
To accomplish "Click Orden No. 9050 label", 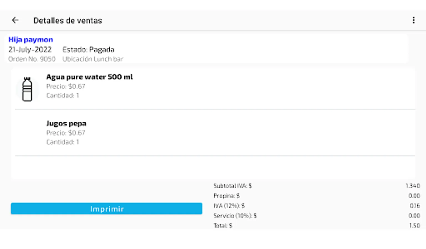I will pyautogui.click(x=32, y=59).
